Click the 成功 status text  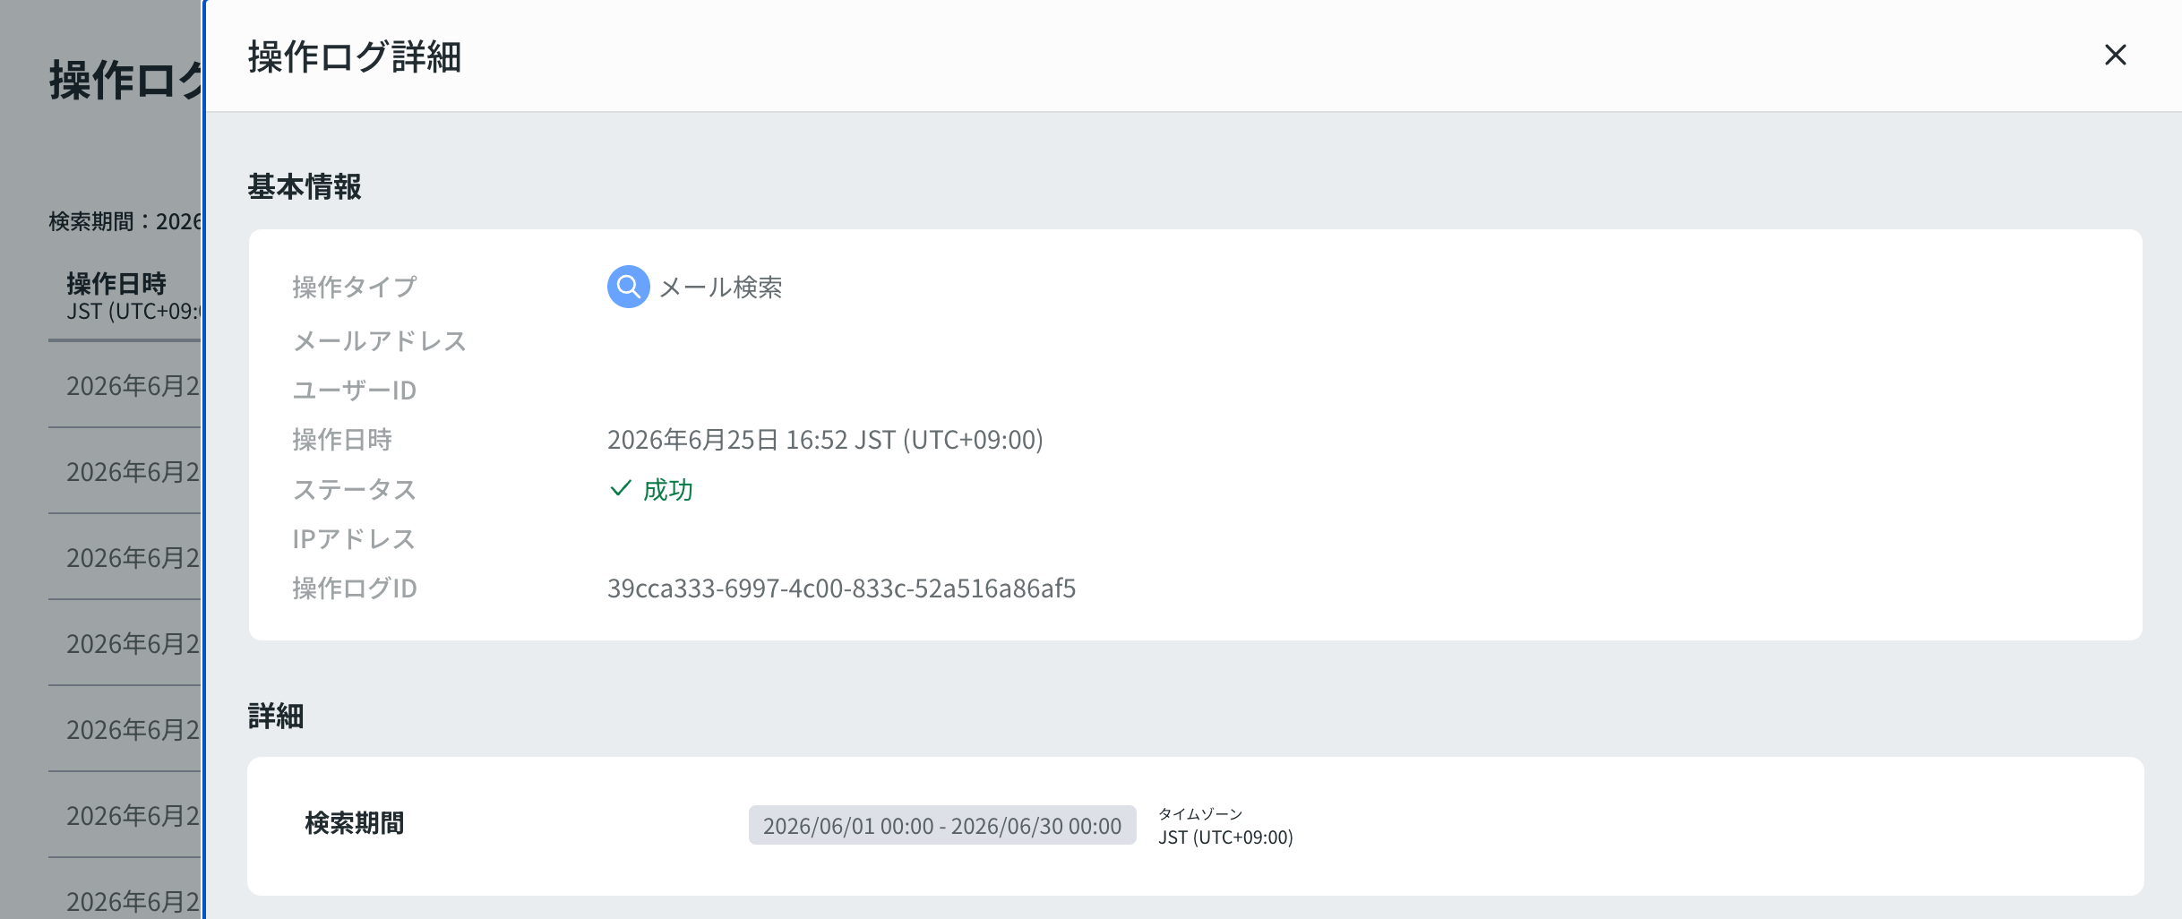click(668, 490)
